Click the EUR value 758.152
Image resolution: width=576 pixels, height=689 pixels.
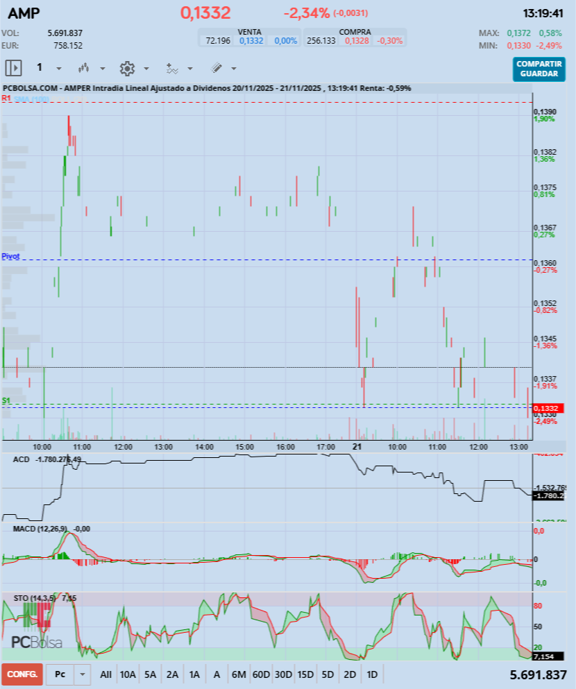click(x=68, y=46)
